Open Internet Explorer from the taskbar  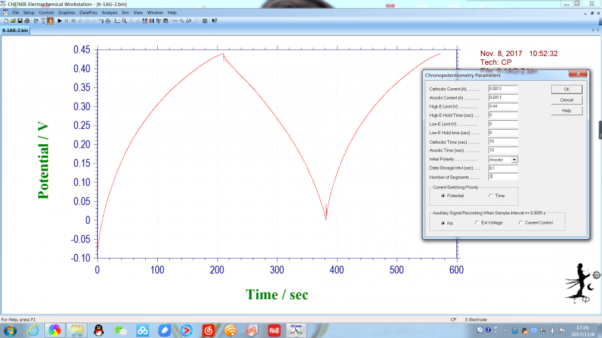(x=33, y=331)
